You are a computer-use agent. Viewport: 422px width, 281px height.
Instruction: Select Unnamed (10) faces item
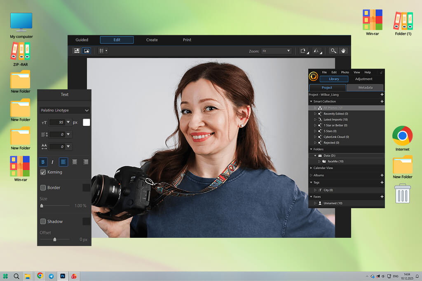[x=333, y=203]
